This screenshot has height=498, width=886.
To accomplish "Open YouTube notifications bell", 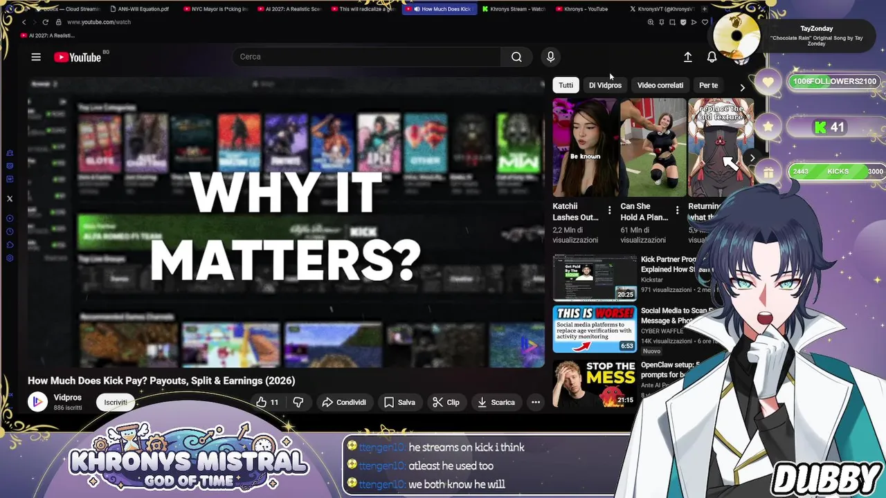I will pyautogui.click(x=712, y=57).
